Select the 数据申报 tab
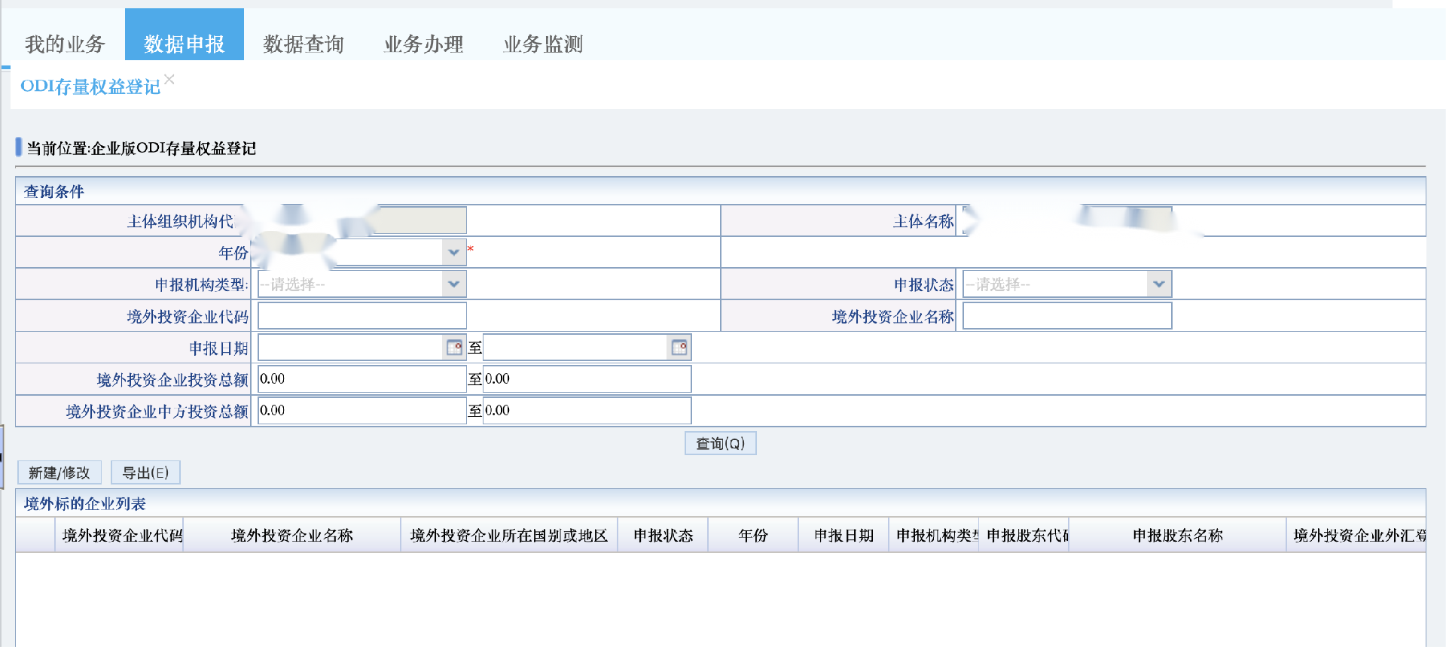The height and width of the screenshot is (647, 1446). click(x=185, y=35)
